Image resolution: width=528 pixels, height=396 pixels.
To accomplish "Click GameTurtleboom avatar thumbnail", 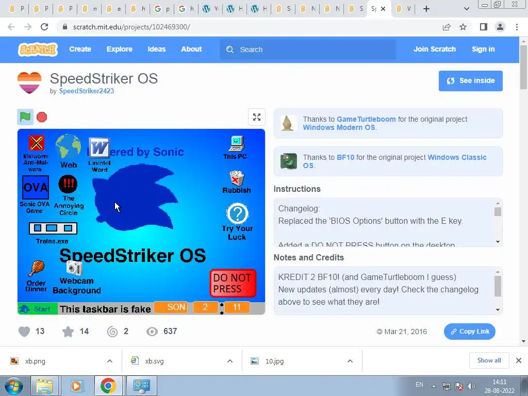I will click(x=289, y=123).
